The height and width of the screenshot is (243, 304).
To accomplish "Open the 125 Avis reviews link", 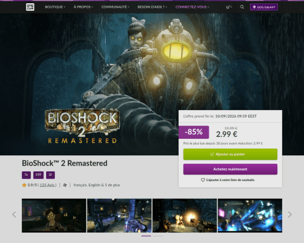I will pyautogui.click(x=48, y=185).
